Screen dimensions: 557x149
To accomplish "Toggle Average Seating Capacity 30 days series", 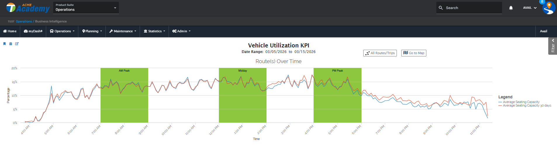I will point(527,106).
